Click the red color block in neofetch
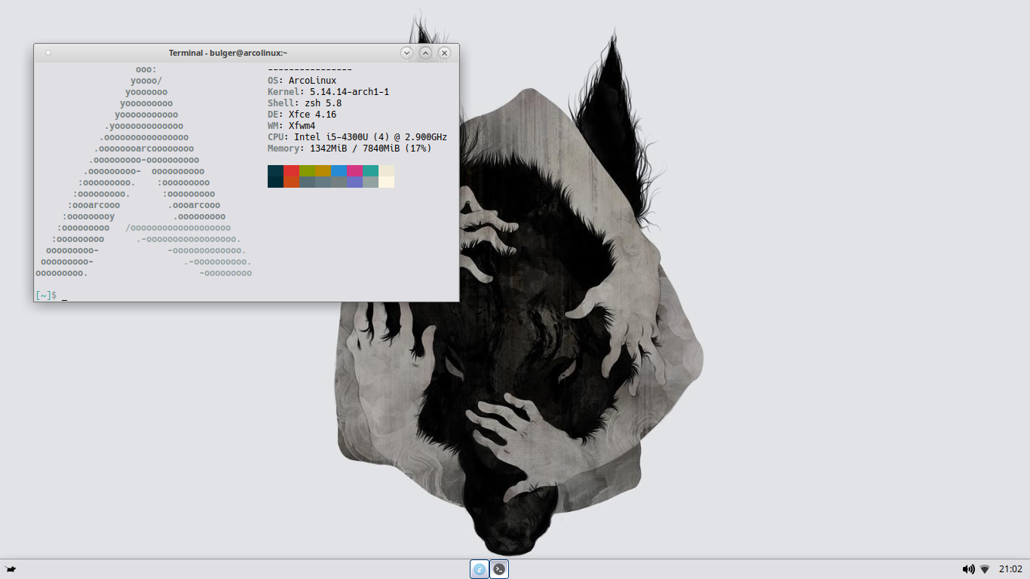 pyautogui.click(x=291, y=171)
